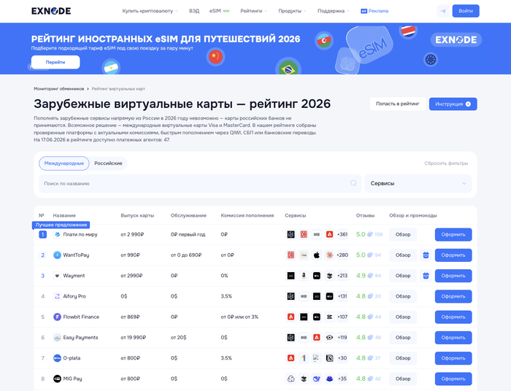Image resolution: width=511 pixels, height=391 pixels.
Task: Click the Войти button
Action: pos(466,11)
